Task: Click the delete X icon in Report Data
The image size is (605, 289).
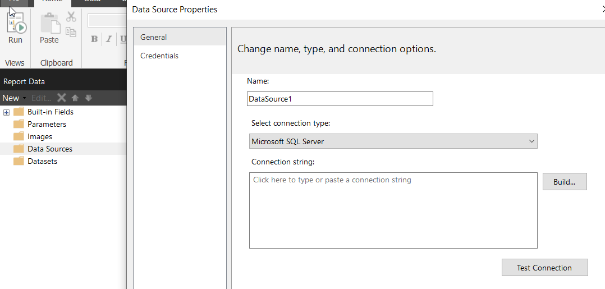Action: pyautogui.click(x=62, y=98)
